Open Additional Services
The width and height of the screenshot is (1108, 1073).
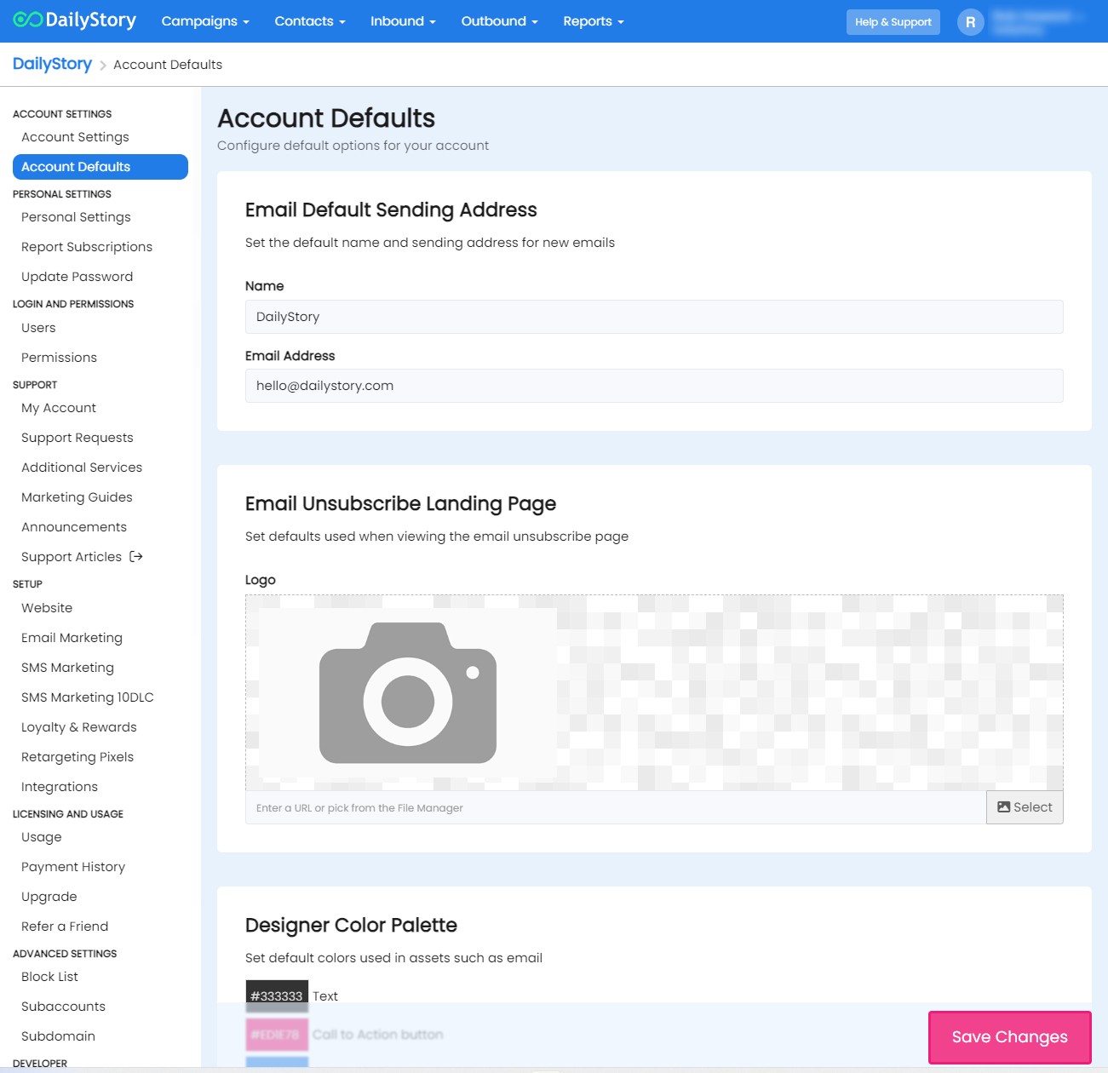[x=82, y=468]
